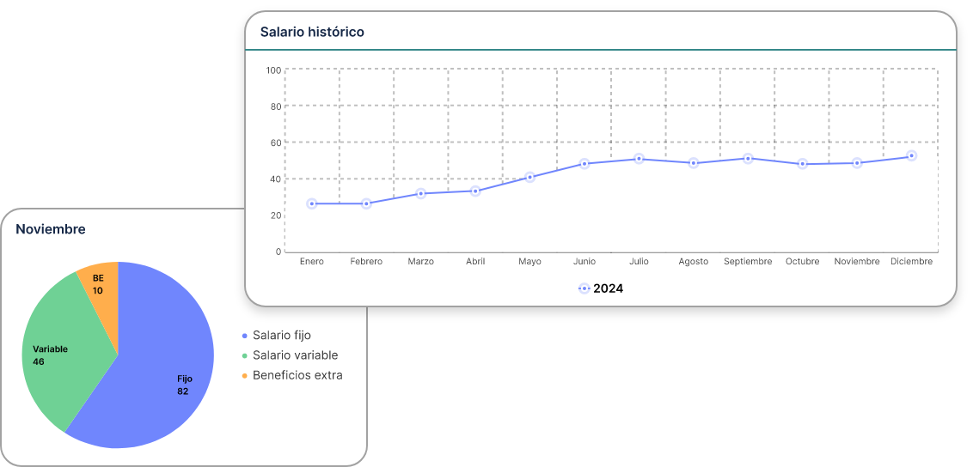
Task: Click the Enero data point on line chart
Action: tap(311, 203)
